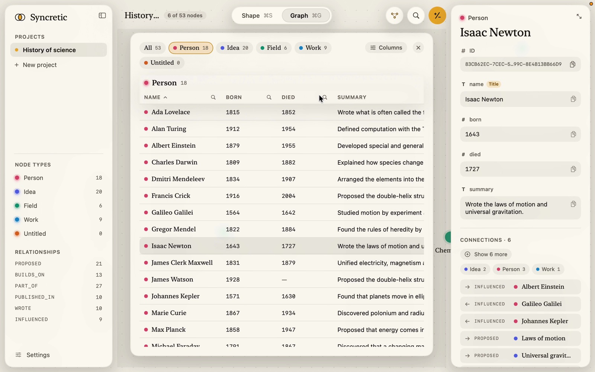The image size is (595, 372).
Task: Open Albert Einstein influenced connection
Action: tap(520, 287)
